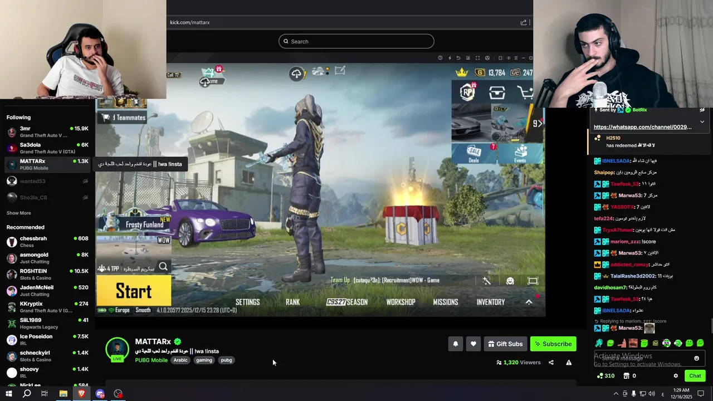This screenshot has width=713, height=401.
Task: Open the Deals sale tile
Action: pyautogui.click(x=474, y=154)
